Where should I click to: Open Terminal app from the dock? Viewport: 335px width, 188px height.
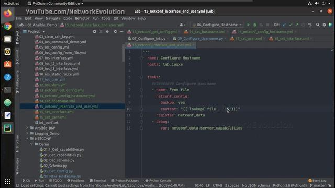(x=7, y=90)
